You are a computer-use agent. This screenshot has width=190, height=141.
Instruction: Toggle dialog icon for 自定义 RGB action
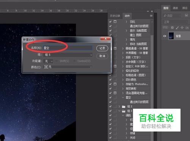click(x=115, y=66)
